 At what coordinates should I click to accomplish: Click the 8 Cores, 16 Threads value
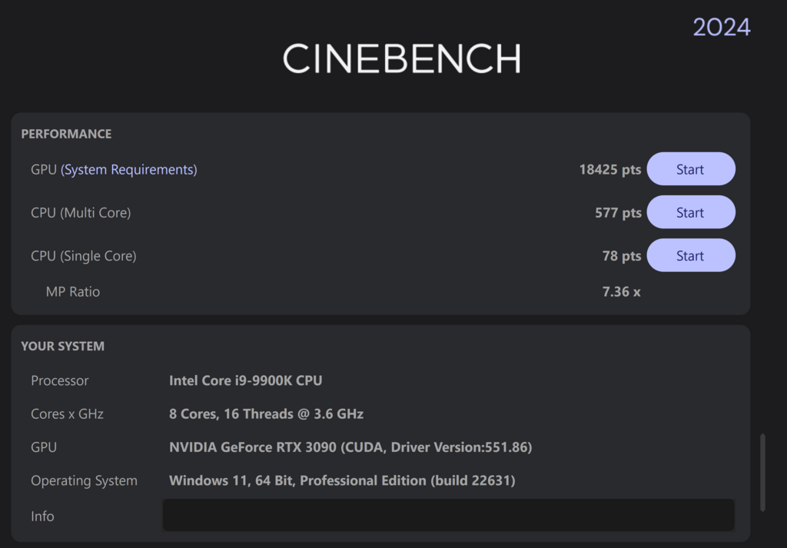click(x=266, y=414)
